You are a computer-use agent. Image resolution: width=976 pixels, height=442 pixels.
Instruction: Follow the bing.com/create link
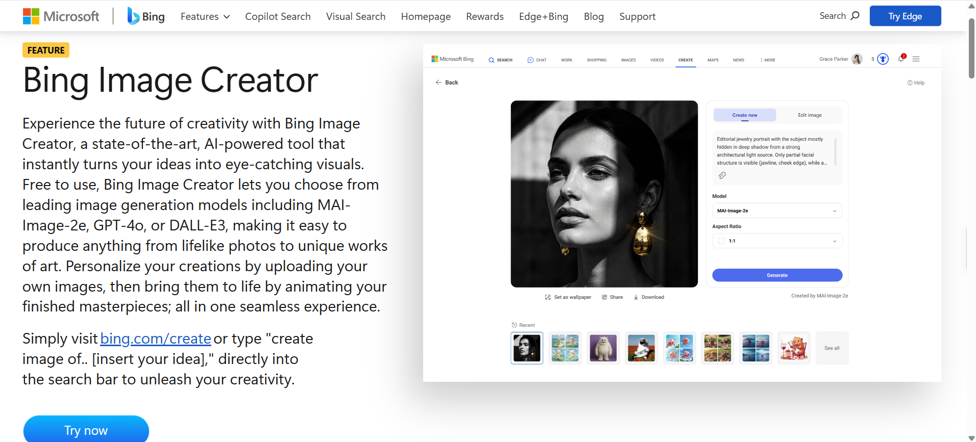tap(156, 339)
